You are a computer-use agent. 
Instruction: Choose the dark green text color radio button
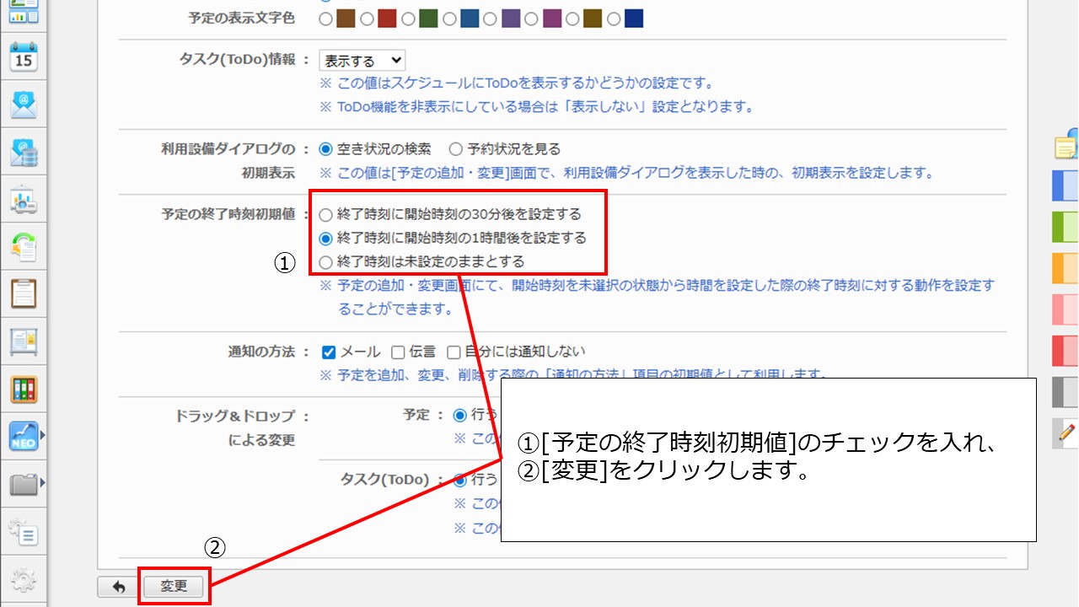click(x=408, y=19)
